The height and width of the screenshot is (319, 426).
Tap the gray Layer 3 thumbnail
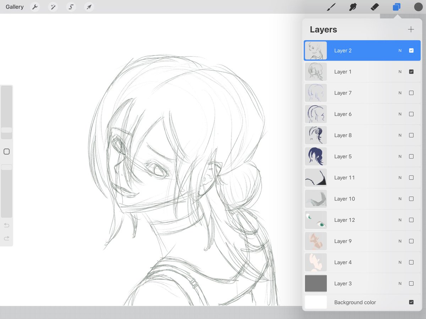click(316, 284)
